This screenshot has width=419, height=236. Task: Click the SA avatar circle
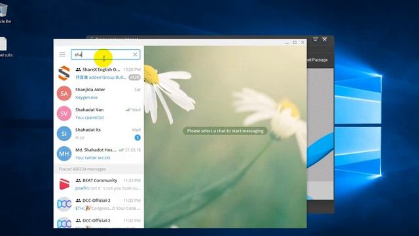point(64,93)
